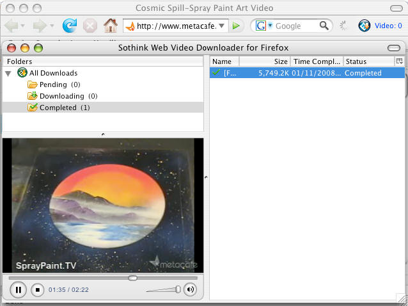Click the Sothink video downloader toolbar icon
Screen dimensions: 408x306
point(365,26)
